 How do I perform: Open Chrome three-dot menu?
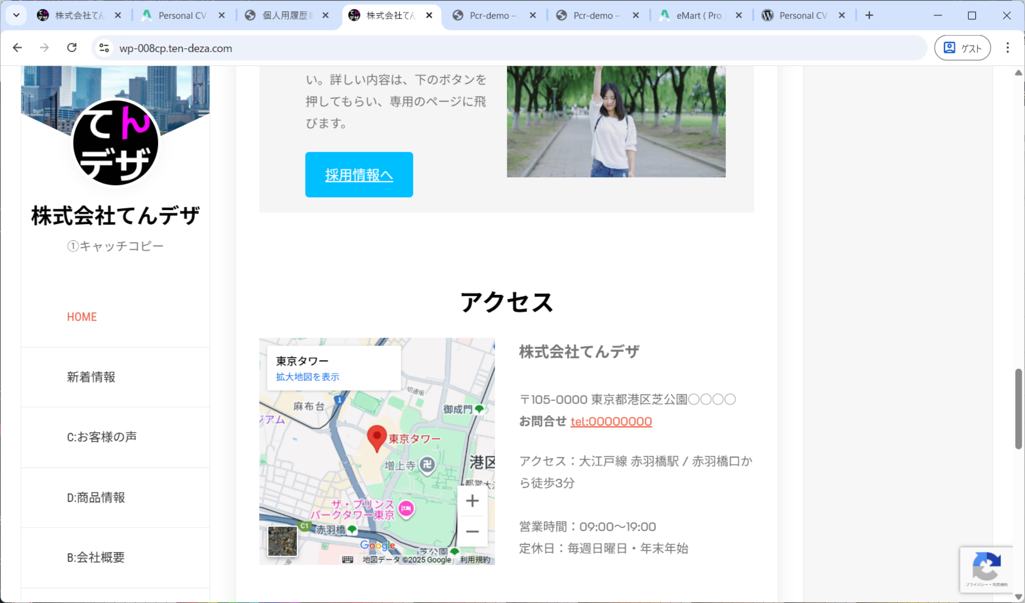click(1007, 48)
